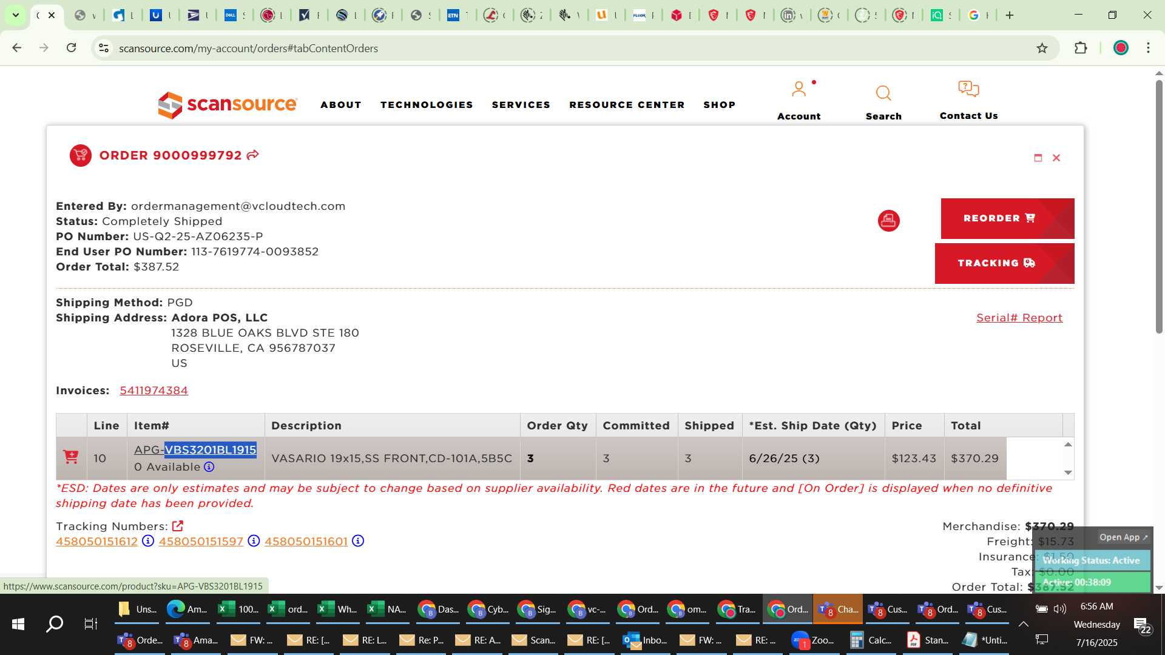Click the taskbar clock and date
Screen dimensions: 1165x655
[x=1096, y=624]
